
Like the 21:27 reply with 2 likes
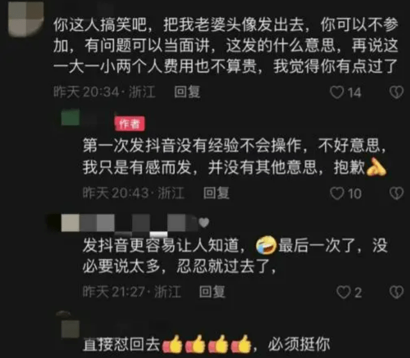[343, 292]
